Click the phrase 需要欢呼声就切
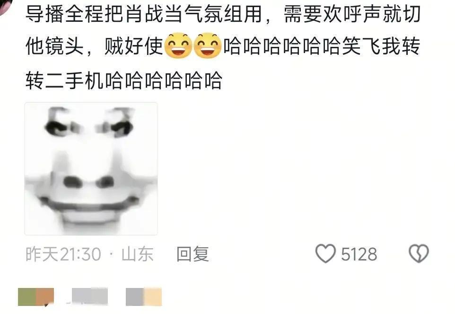 tap(352, 14)
